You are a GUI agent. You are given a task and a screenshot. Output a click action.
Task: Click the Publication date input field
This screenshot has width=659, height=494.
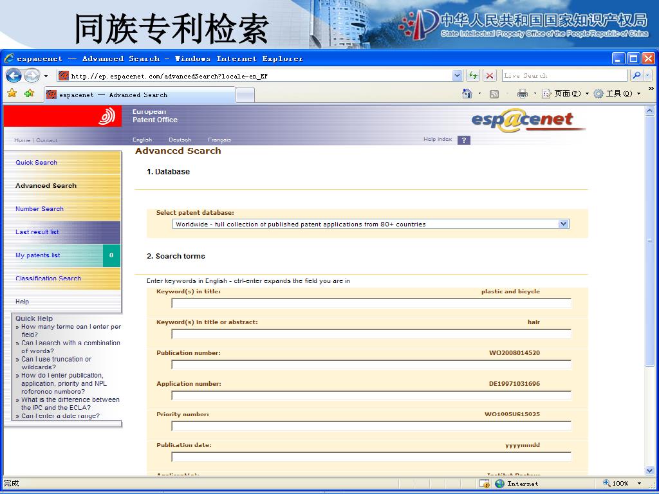[x=371, y=457]
